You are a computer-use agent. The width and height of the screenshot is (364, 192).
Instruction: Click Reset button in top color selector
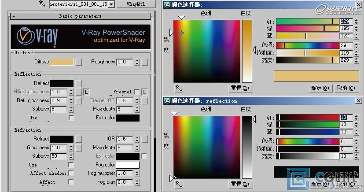[240, 88]
